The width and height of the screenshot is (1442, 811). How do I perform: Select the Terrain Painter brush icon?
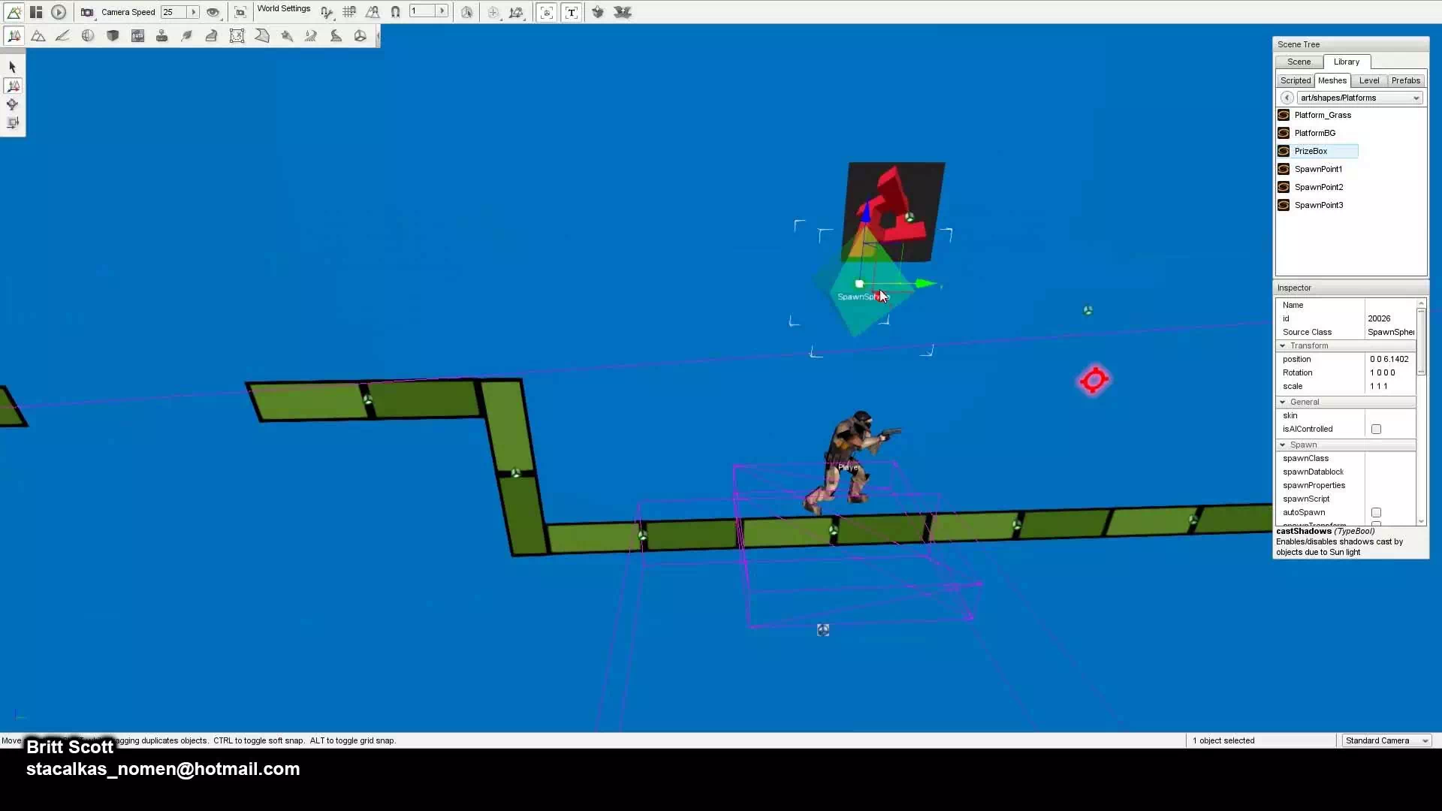63,36
